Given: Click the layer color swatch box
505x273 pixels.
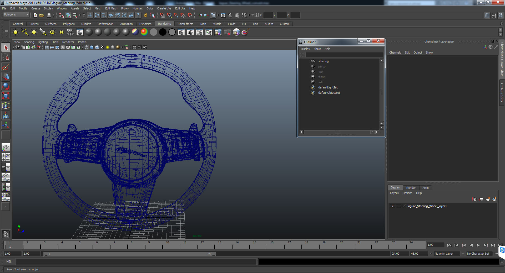Looking at the screenshot, I should 405,206.
